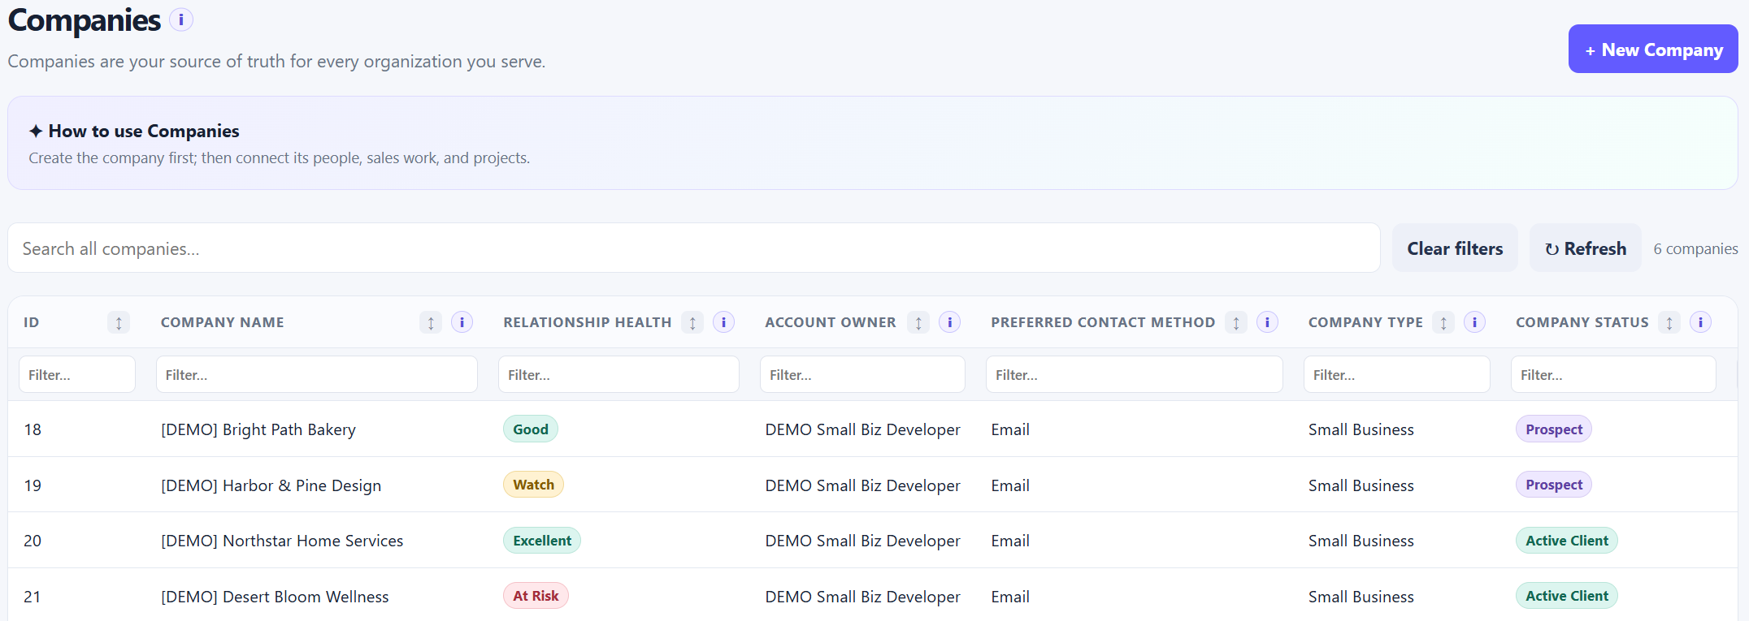Open [DEMO] Bright Path Bakery row
This screenshot has width=1749, height=621.
click(x=873, y=429)
